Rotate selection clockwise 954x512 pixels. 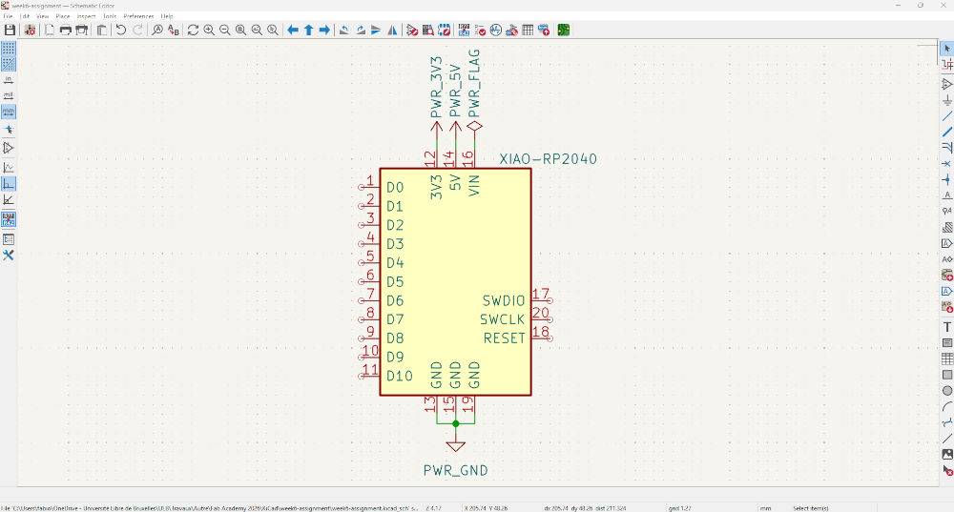coord(361,30)
